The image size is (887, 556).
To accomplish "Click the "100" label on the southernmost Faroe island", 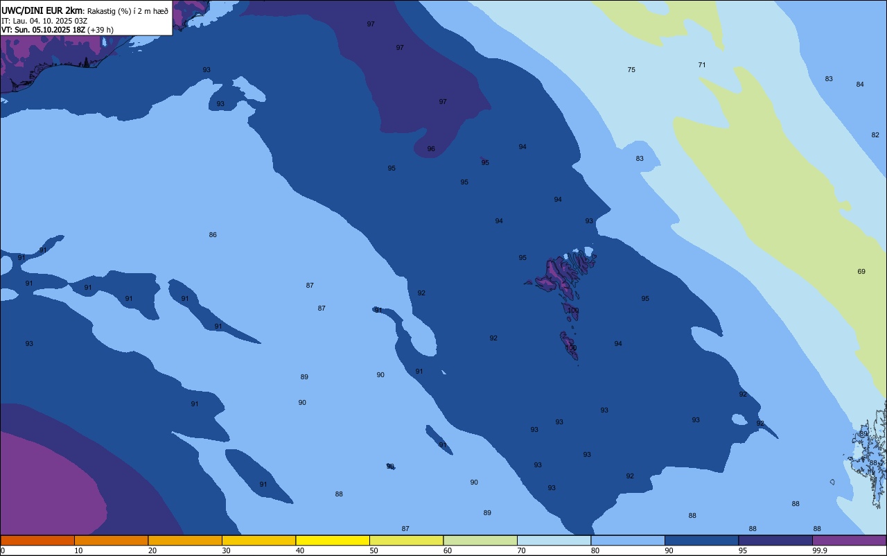I will tap(571, 348).
